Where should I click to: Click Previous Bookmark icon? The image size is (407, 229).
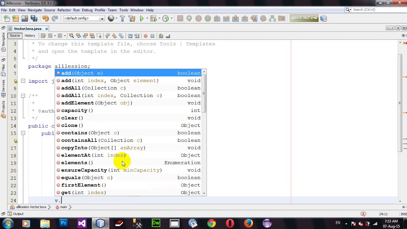click(x=107, y=36)
